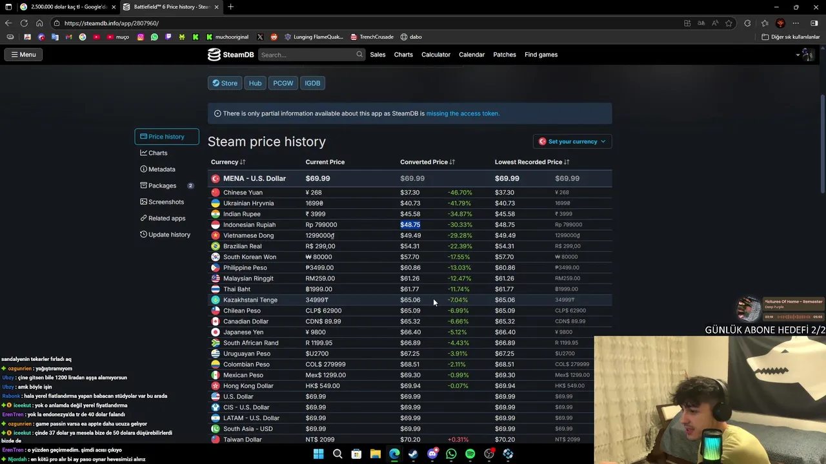The width and height of the screenshot is (826, 464).
Task: Click the Indonesian Rupiah row label
Action: (x=249, y=225)
